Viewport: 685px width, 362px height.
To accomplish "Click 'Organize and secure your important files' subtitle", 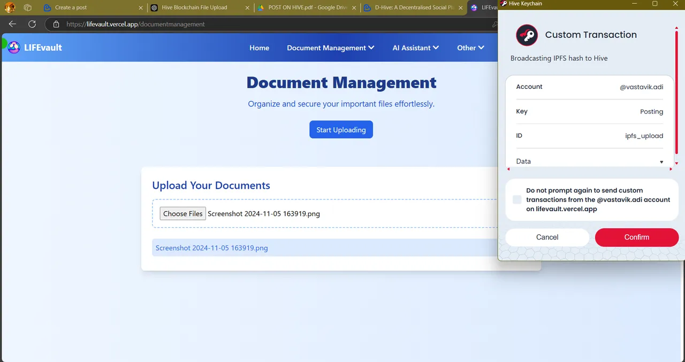I will 341,104.
